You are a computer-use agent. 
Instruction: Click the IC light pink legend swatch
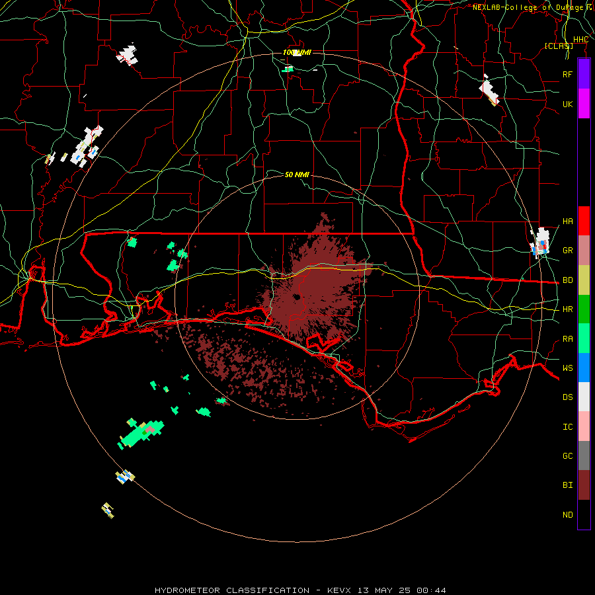[x=584, y=426]
